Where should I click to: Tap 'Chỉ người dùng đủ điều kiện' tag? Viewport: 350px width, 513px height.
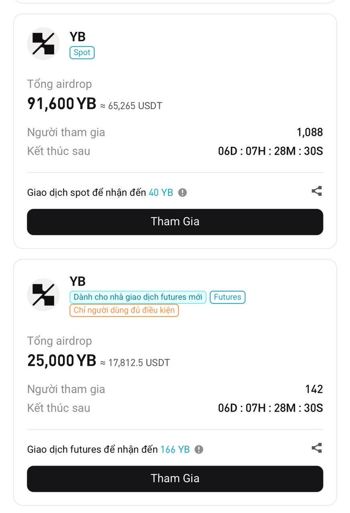coord(124,310)
